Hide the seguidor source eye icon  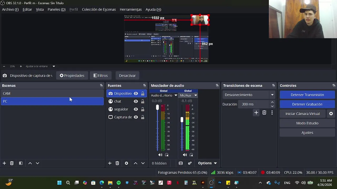[x=136, y=109]
